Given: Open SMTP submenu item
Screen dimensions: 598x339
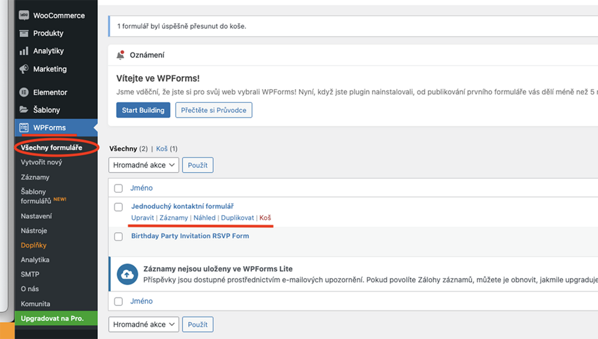Looking at the screenshot, I should click(x=30, y=274).
